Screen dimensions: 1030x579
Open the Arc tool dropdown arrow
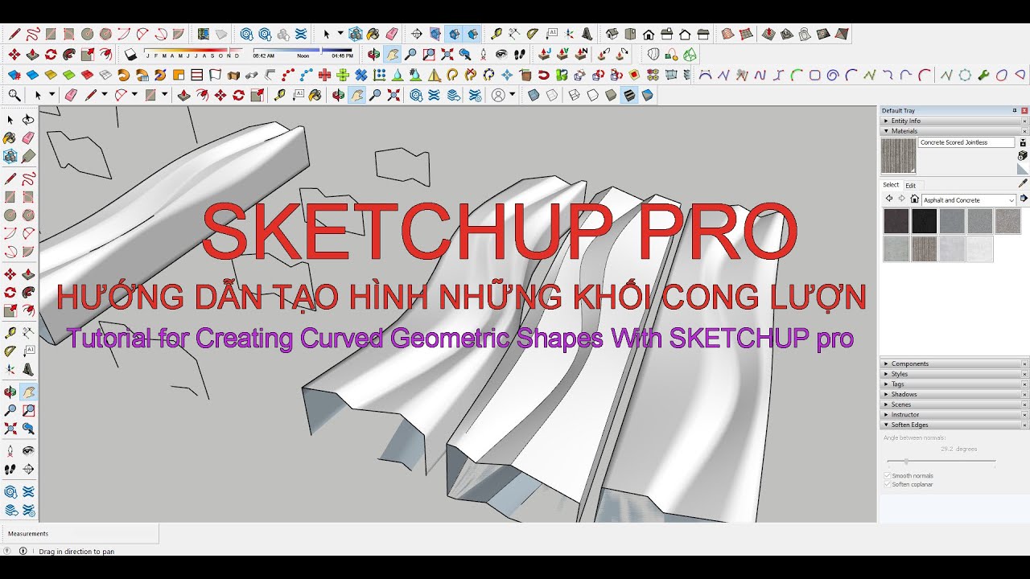(x=134, y=95)
